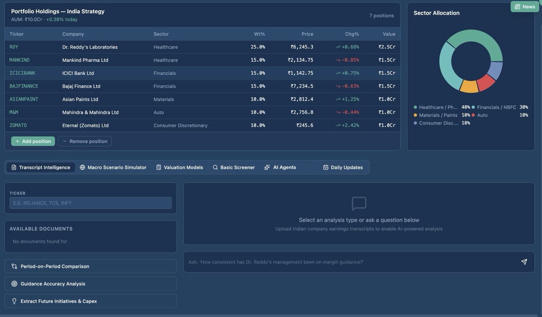
Task: Sort by the Wt% column header
Action: [x=259, y=34]
